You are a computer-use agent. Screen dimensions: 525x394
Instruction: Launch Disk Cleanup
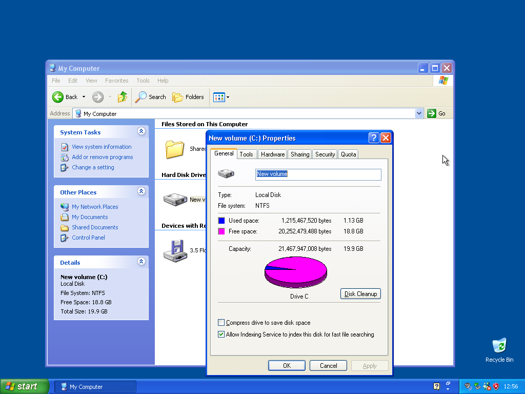pos(360,294)
